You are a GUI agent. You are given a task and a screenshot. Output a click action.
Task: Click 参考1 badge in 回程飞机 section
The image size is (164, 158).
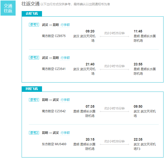pos(34,100)
